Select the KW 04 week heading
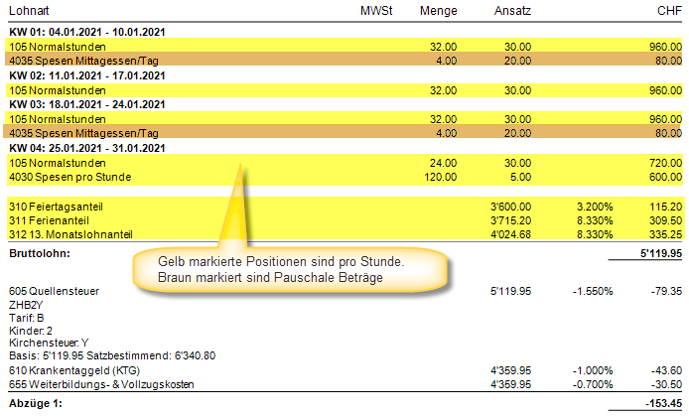Image resolution: width=689 pixels, height=418 pixels. point(86,148)
